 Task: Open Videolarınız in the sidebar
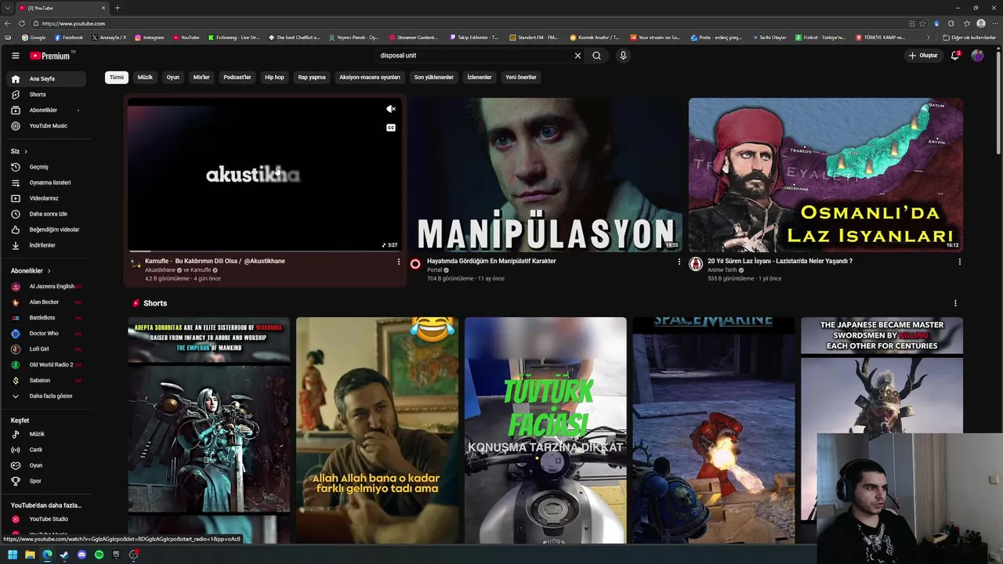click(x=46, y=198)
